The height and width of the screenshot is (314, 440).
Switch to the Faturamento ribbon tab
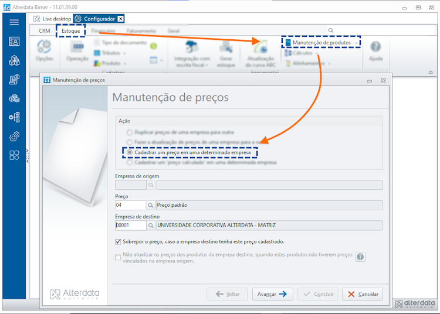141,31
